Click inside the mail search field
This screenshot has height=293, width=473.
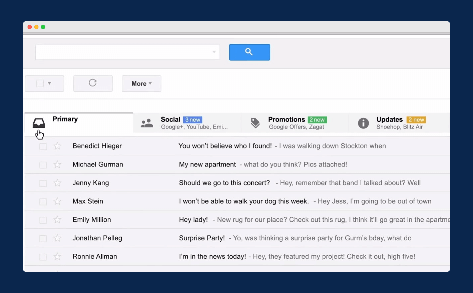pos(123,52)
